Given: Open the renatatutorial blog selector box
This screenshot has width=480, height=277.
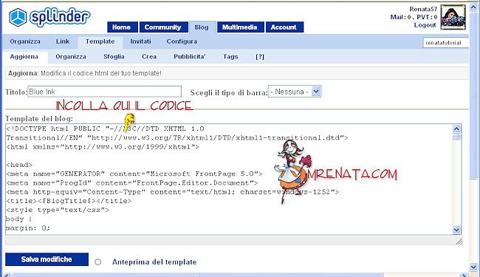Looking at the screenshot, I should coord(445,43).
